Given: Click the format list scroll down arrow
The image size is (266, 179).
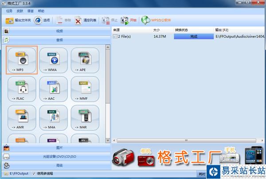Looking at the screenshot, I should pos(108,140).
